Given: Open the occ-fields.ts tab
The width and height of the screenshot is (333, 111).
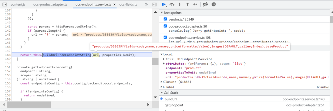Looking at the screenshot, I should click(x=128, y=5).
